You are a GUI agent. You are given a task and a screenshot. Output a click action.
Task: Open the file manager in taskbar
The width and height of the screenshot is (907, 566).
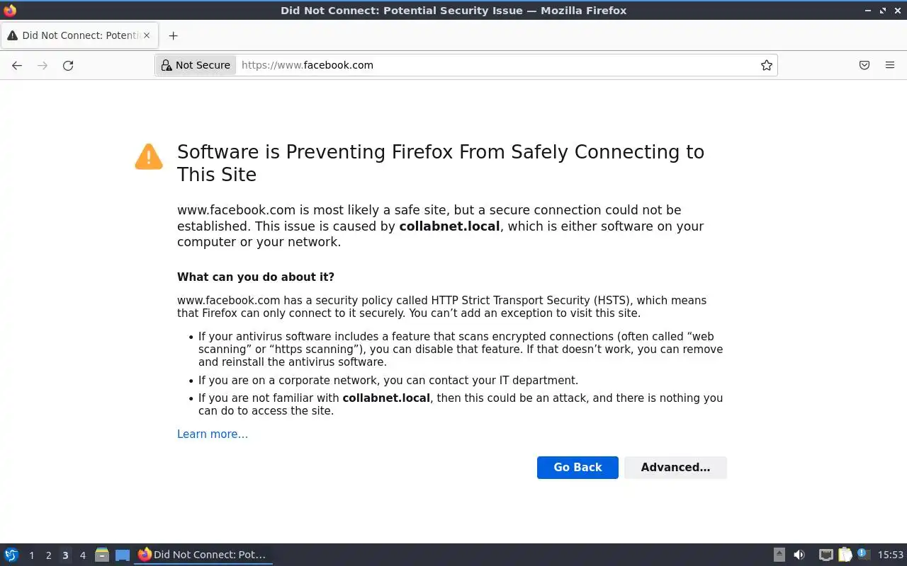101,555
